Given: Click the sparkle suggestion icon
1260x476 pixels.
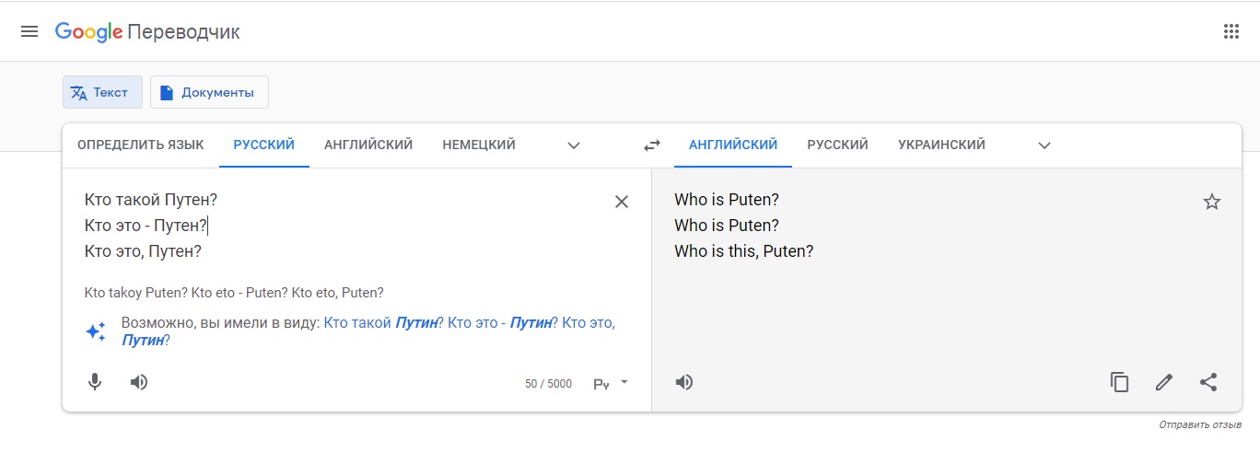Looking at the screenshot, I should 96,331.
